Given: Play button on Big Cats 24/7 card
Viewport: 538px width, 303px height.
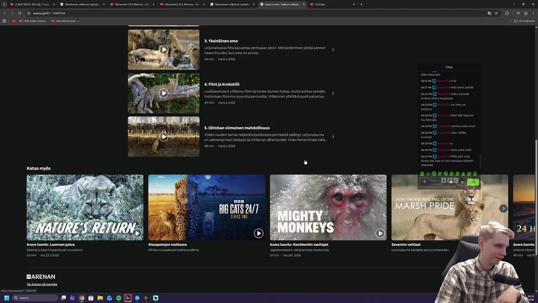Looking at the screenshot, I should [258, 233].
